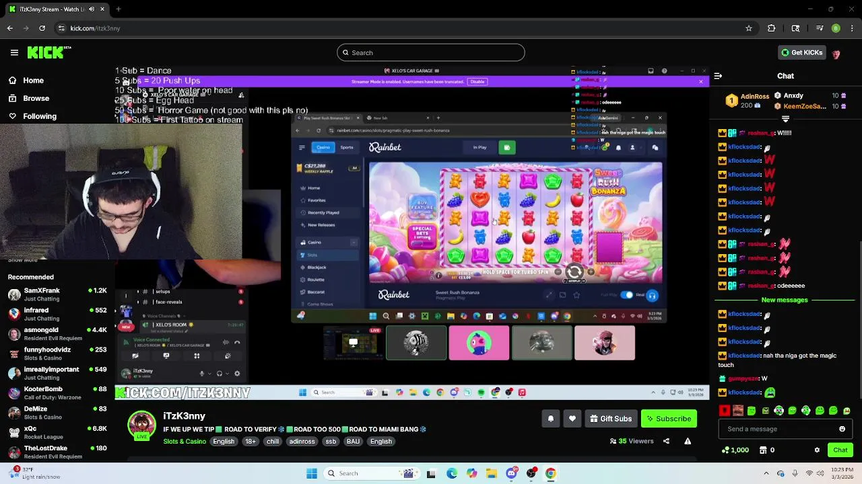Open xQc recommended channel
The image size is (862, 484).
57,432
